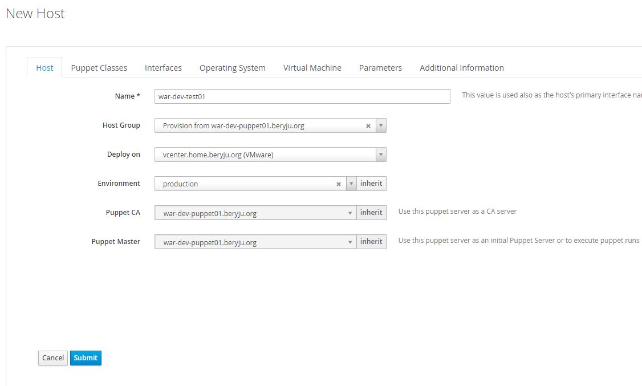Open the Interfaces tab

(x=163, y=67)
